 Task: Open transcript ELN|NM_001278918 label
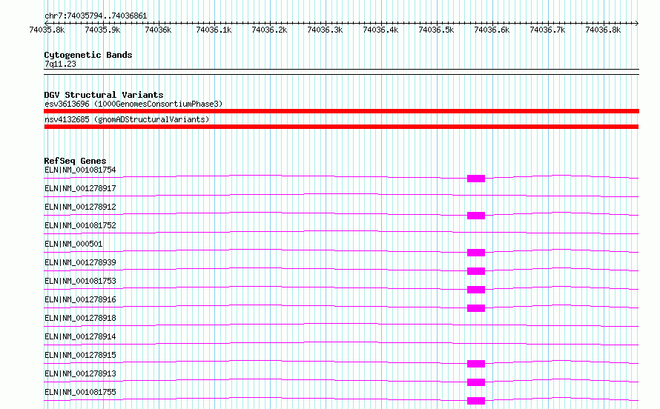click(80, 318)
